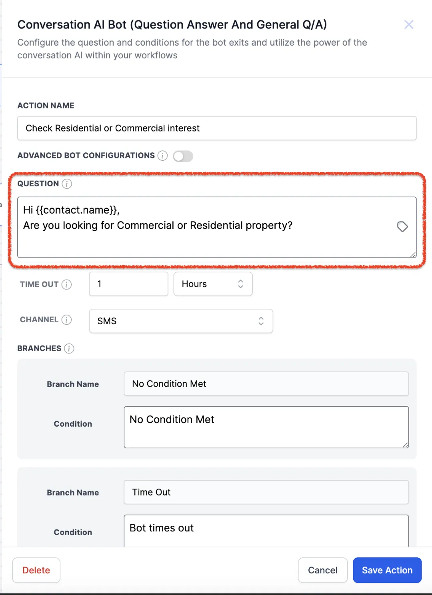Click the Time Out info icon
The width and height of the screenshot is (432, 595).
click(66, 284)
